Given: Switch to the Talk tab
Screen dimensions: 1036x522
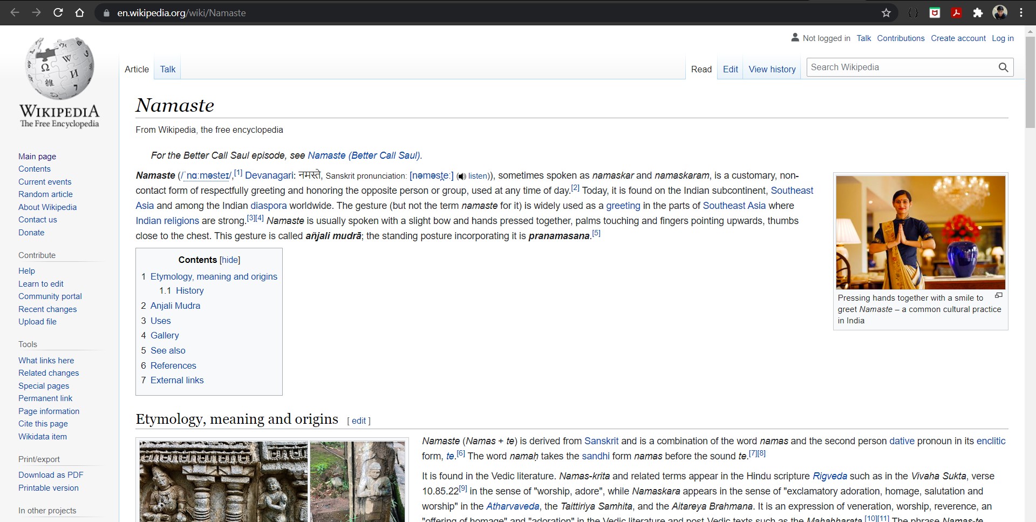Looking at the screenshot, I should (168, 69).
